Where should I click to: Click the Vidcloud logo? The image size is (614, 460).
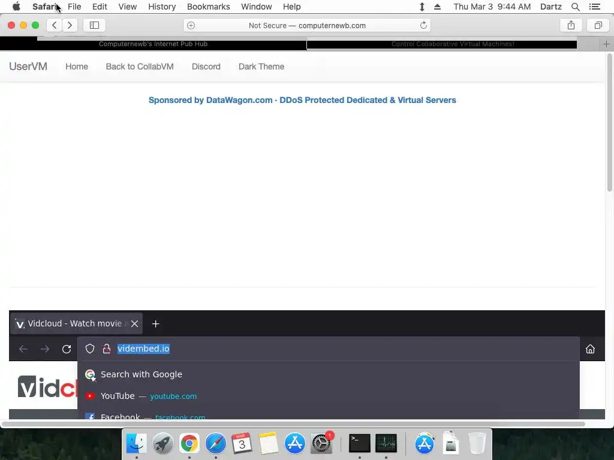pos(47,387)
